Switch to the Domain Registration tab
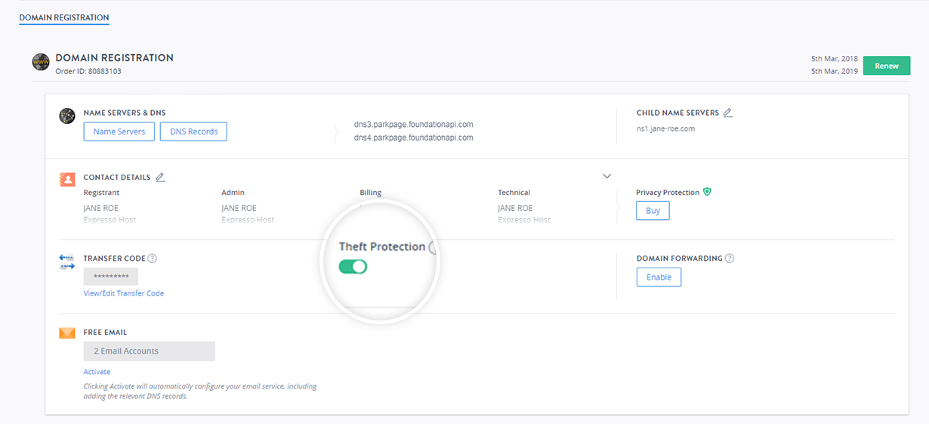Image resolution: width=929 pixels, height=424 pixels. tap(64, 17)
